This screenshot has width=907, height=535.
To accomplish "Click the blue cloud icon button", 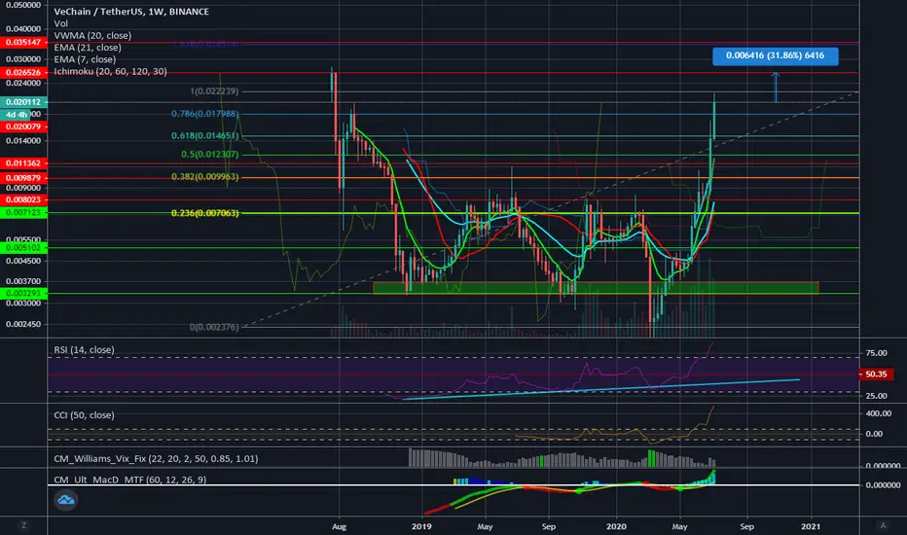I will coord(66,500).
